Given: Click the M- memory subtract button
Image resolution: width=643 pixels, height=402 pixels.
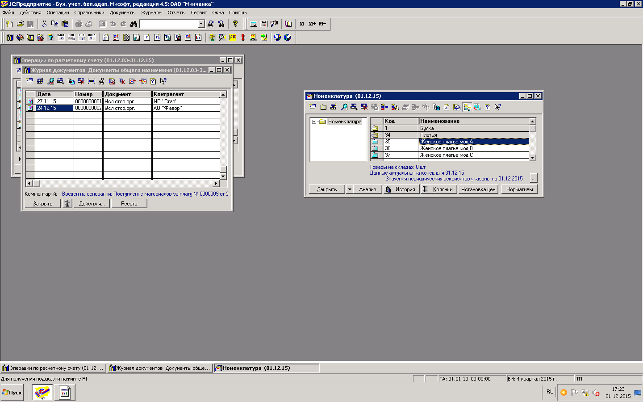Looking at the screenshot, I should [x=322, y=24].
